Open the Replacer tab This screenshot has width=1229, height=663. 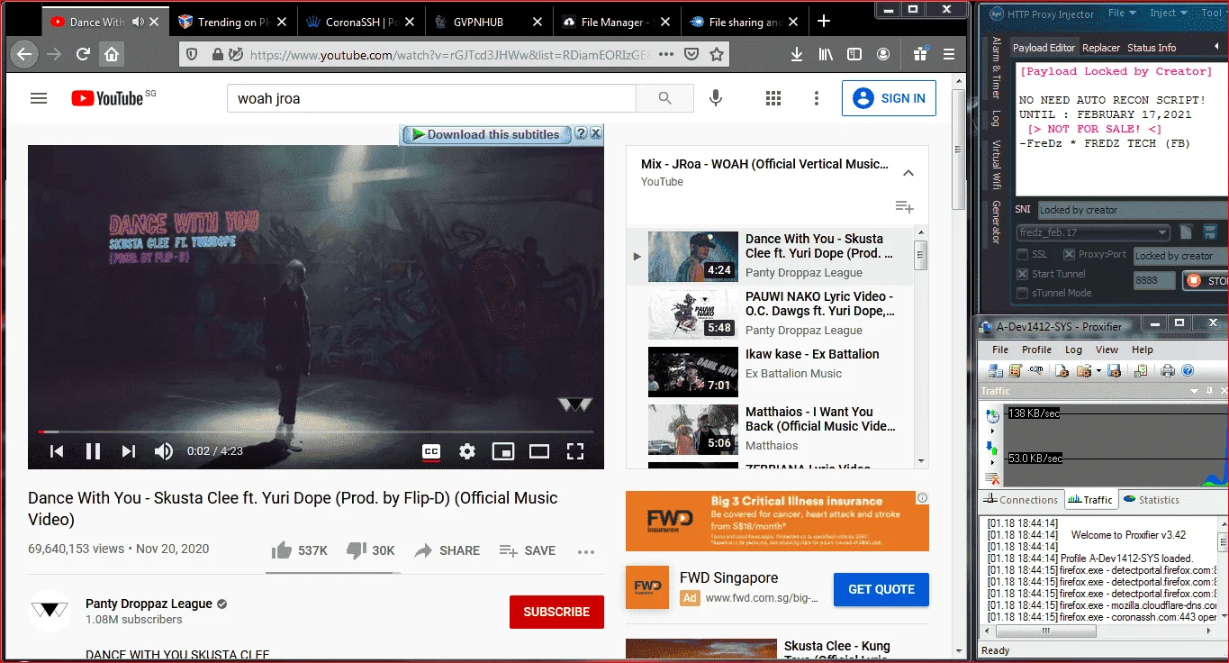tap(1101, 48)
